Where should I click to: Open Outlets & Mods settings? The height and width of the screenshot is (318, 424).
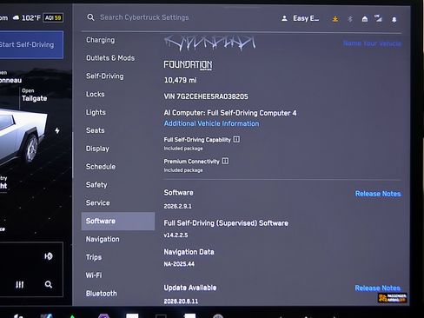point(110,58)
